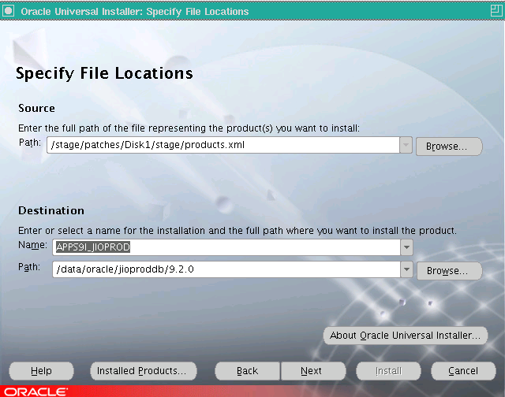The image size is (505, 397).
Task: Click the APPS9I_JIOPROD name field
Action: pos(226,247)
